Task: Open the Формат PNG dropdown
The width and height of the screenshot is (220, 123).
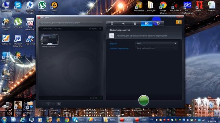Action: tap(156, 44)
